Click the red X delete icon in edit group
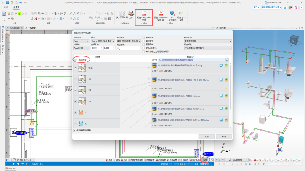The width and height of the screenshot is (305, 171). pos(35,19)
